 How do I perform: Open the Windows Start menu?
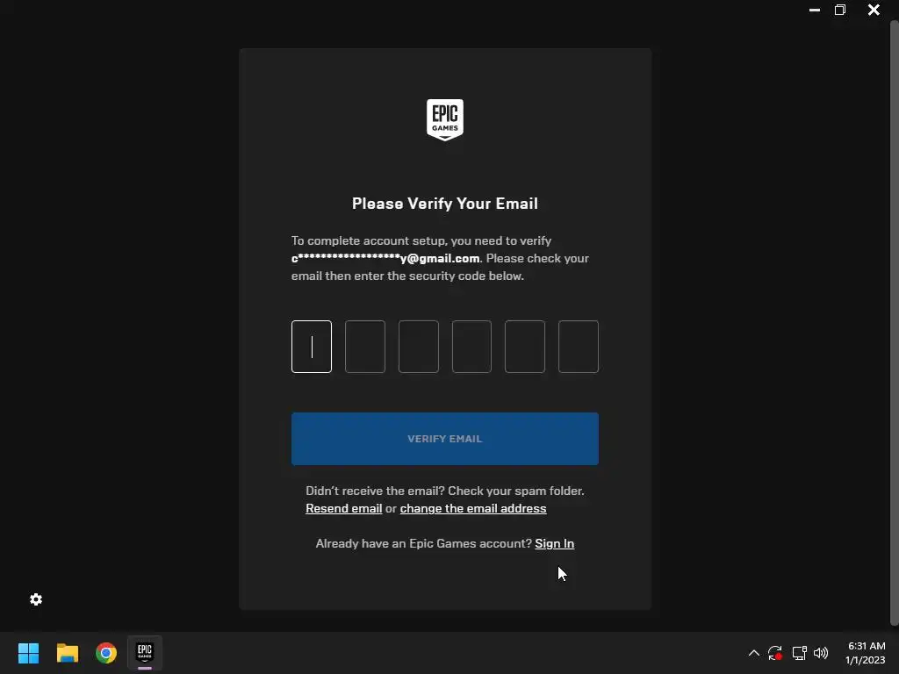(x=28, y=653)
